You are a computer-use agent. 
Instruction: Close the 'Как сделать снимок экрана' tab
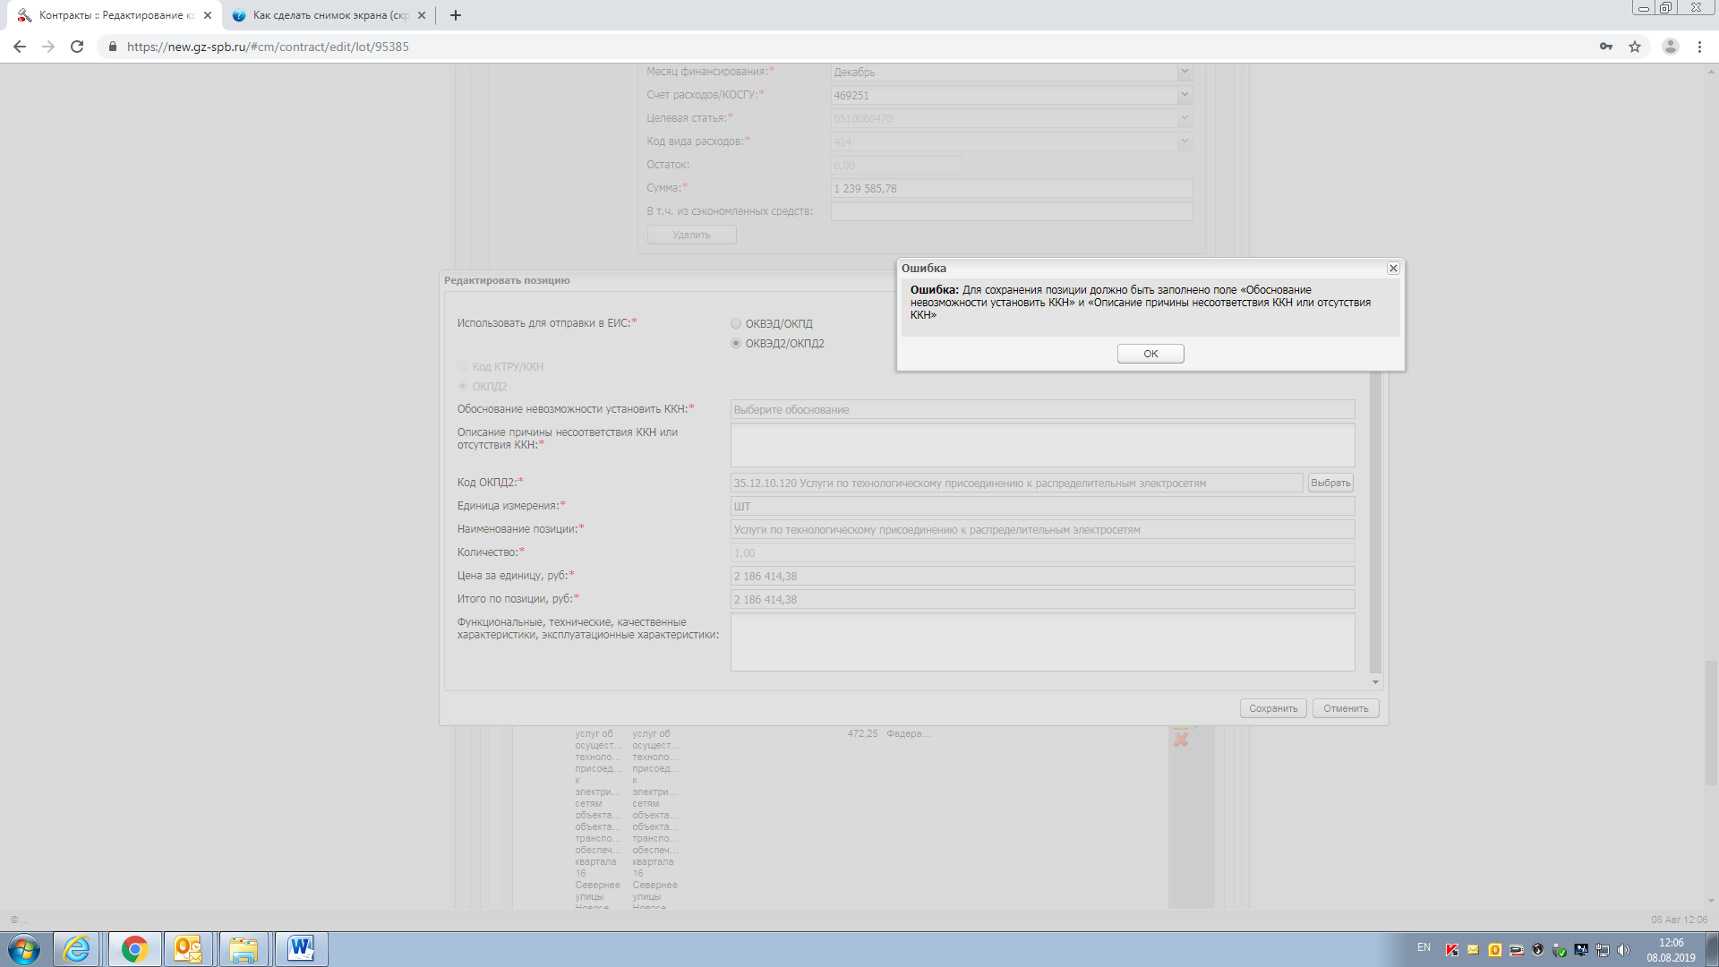point(422,15)
